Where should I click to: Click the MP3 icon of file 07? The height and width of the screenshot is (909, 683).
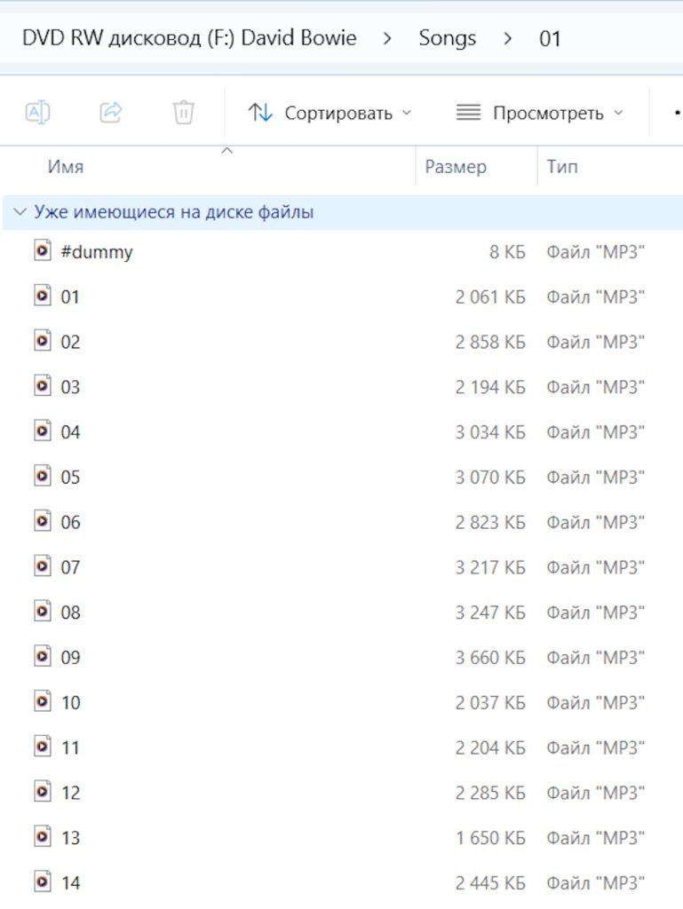pyautogui.click(x=43, y=566)
